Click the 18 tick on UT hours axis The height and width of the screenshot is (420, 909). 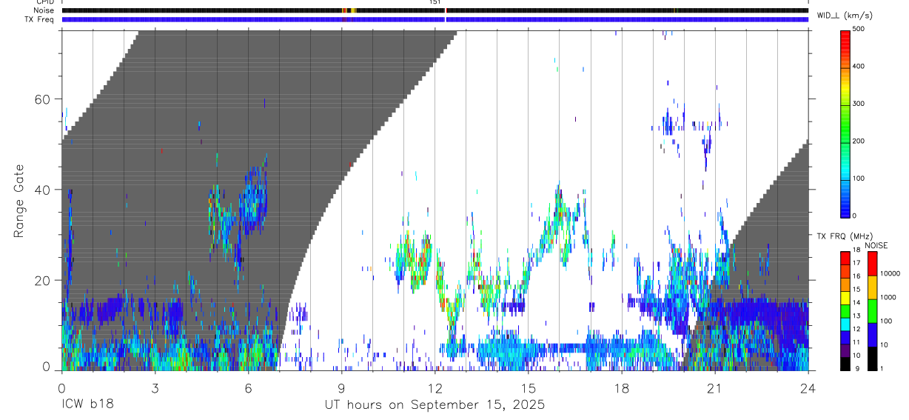(621, 387)
